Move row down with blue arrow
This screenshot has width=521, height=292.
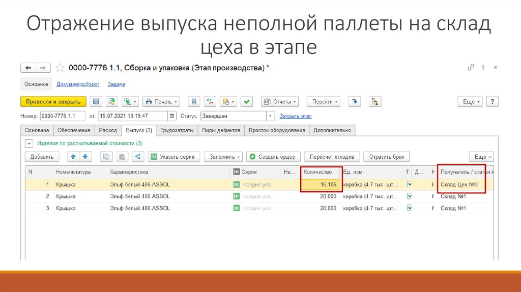click(x=85, y=157)
